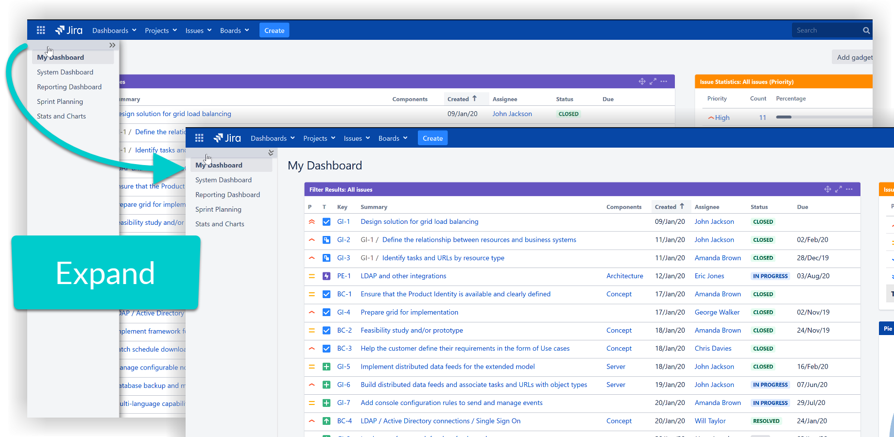
Task: Click the blue checkbox icon beside BC-3
Action: pyautogui.click(x=327, y=349)
